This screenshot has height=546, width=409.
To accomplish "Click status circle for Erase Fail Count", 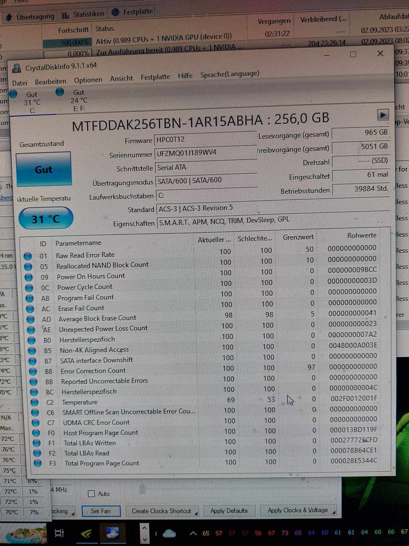I will coord(30,309).
